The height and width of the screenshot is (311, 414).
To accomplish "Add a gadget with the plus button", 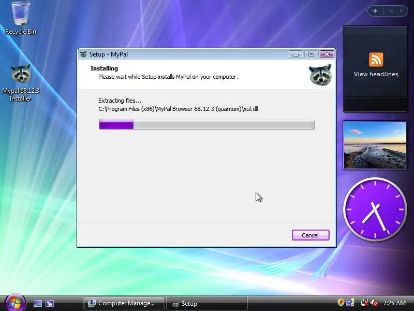I will click(x=375, y=11).
